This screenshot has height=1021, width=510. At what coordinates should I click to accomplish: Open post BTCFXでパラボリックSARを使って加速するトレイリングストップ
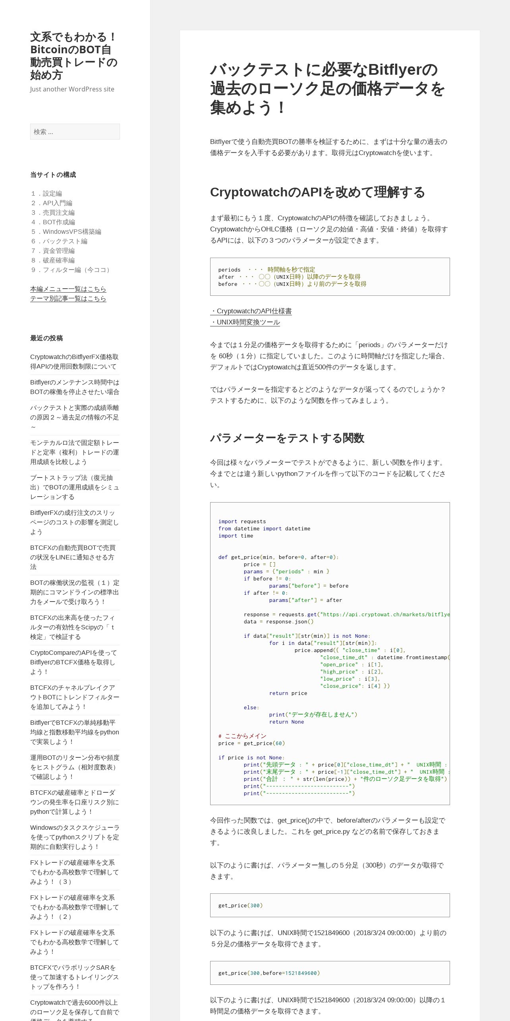point(75,977)
